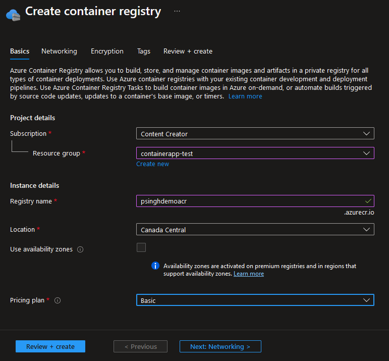
Task: Expand the Pricing plan dropdown
Action: pos(255,300)
